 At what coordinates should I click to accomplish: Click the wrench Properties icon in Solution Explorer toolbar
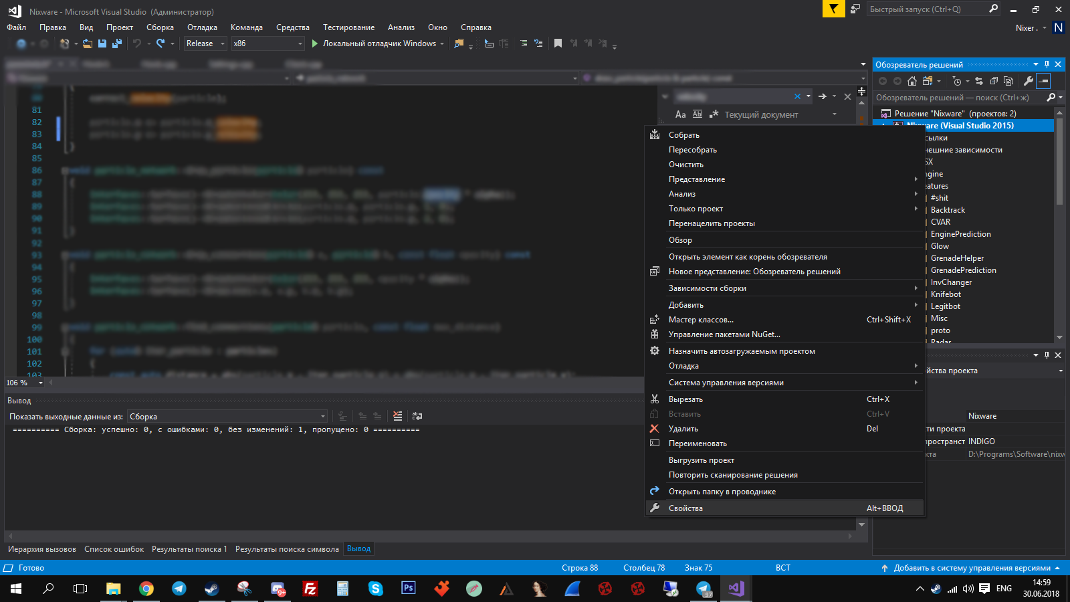pos(1029,81)
